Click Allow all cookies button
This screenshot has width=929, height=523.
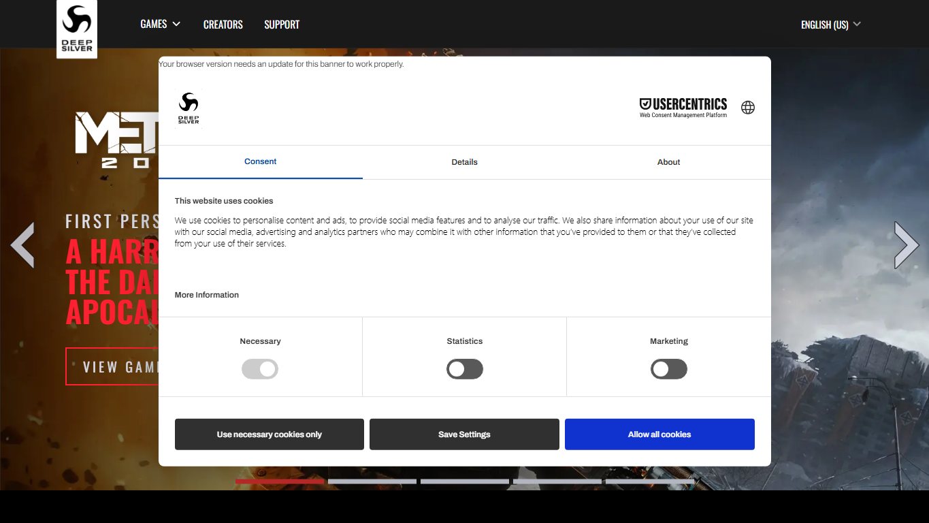[659, 434]
